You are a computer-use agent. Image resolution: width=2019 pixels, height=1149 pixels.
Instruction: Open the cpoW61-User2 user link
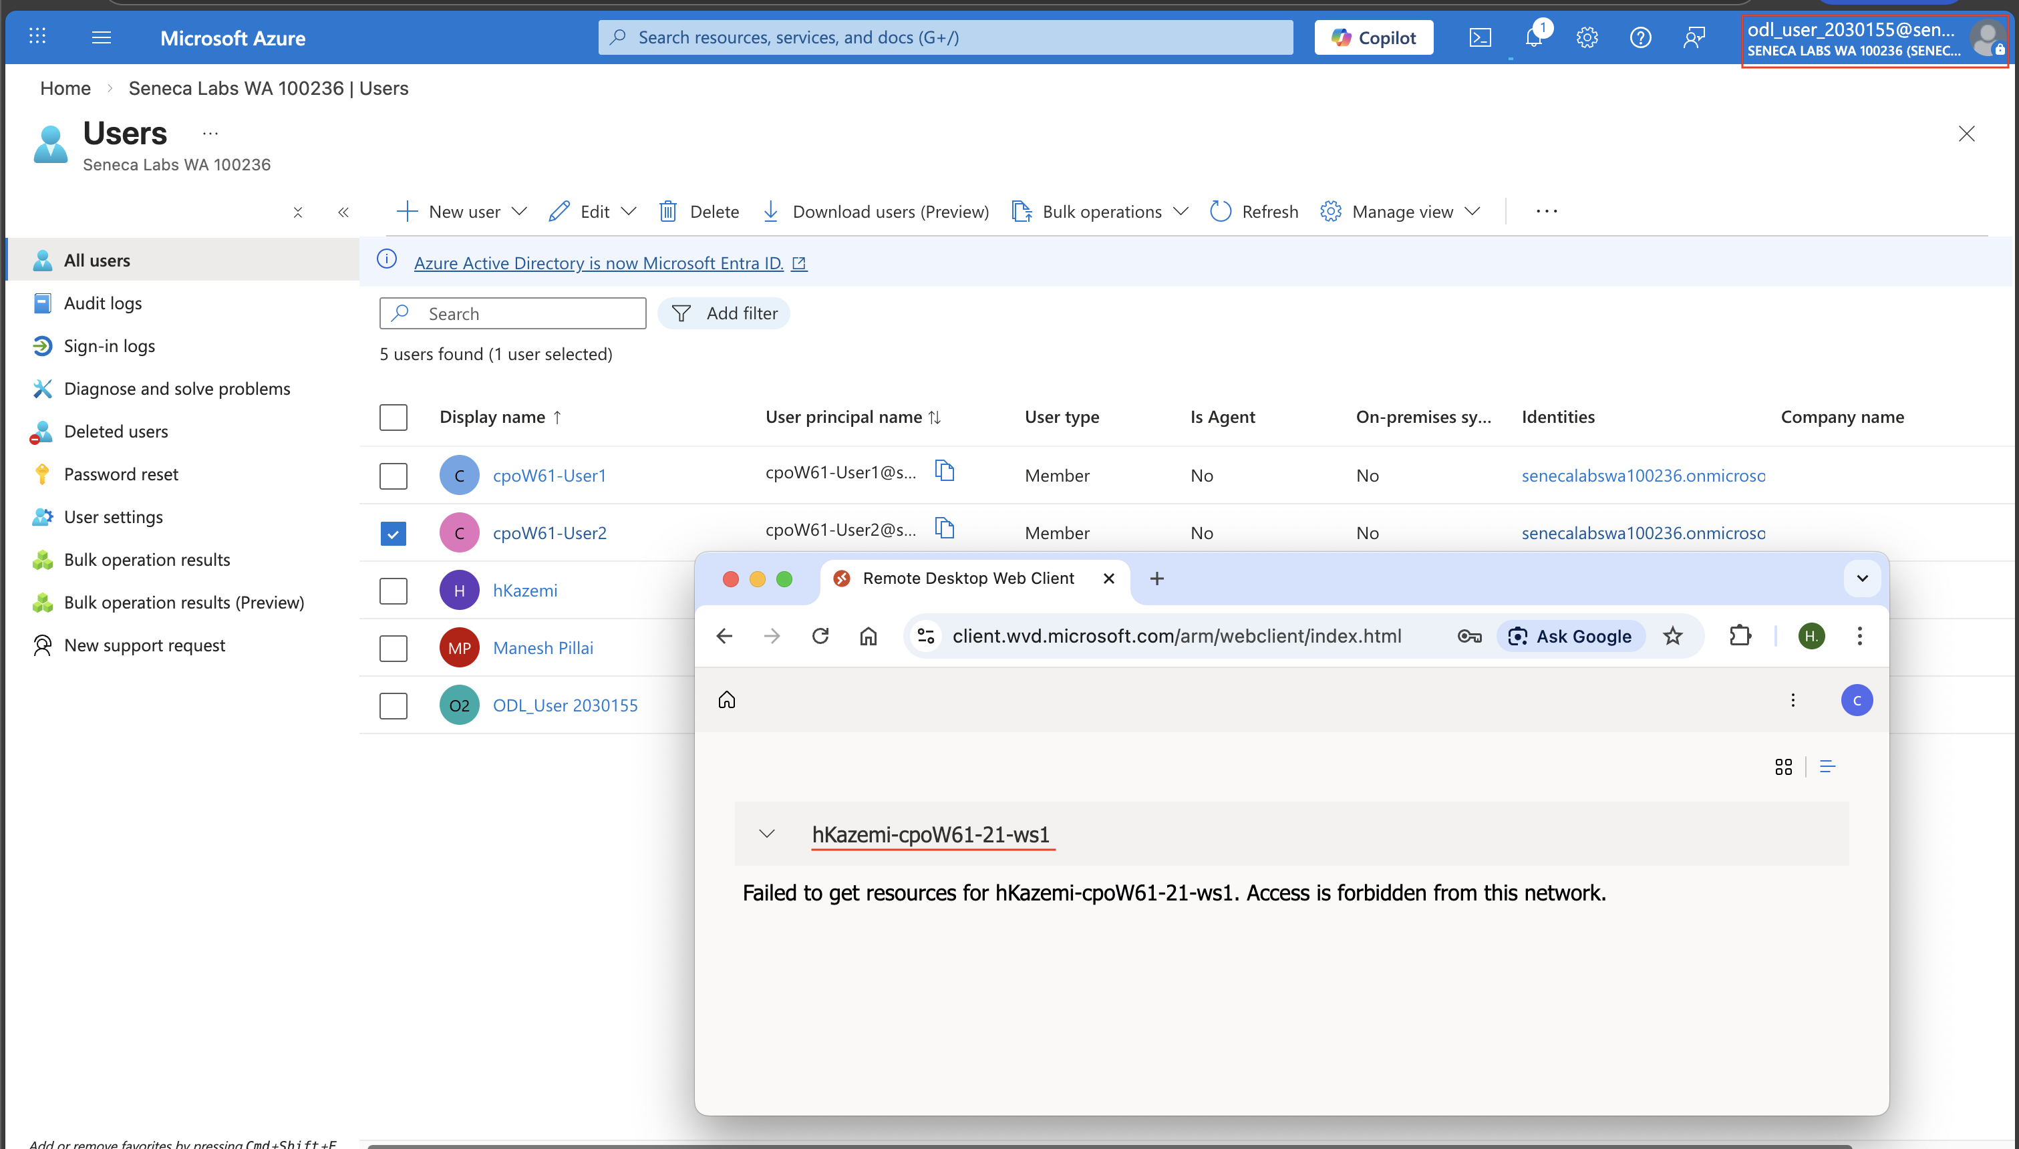tap(549, 532)
